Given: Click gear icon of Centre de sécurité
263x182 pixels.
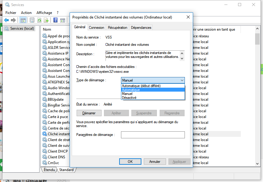Looking at the screenshot, I should pyautogui.click(x=44, y=128).
